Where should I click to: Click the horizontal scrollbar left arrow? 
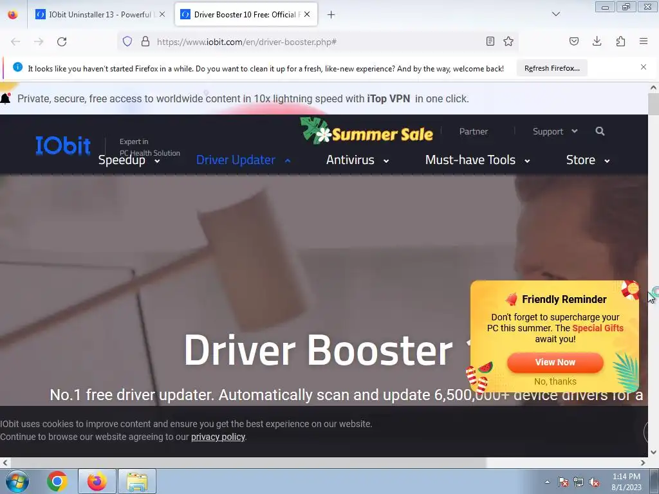pyautogui.click(x=5, y=462)
